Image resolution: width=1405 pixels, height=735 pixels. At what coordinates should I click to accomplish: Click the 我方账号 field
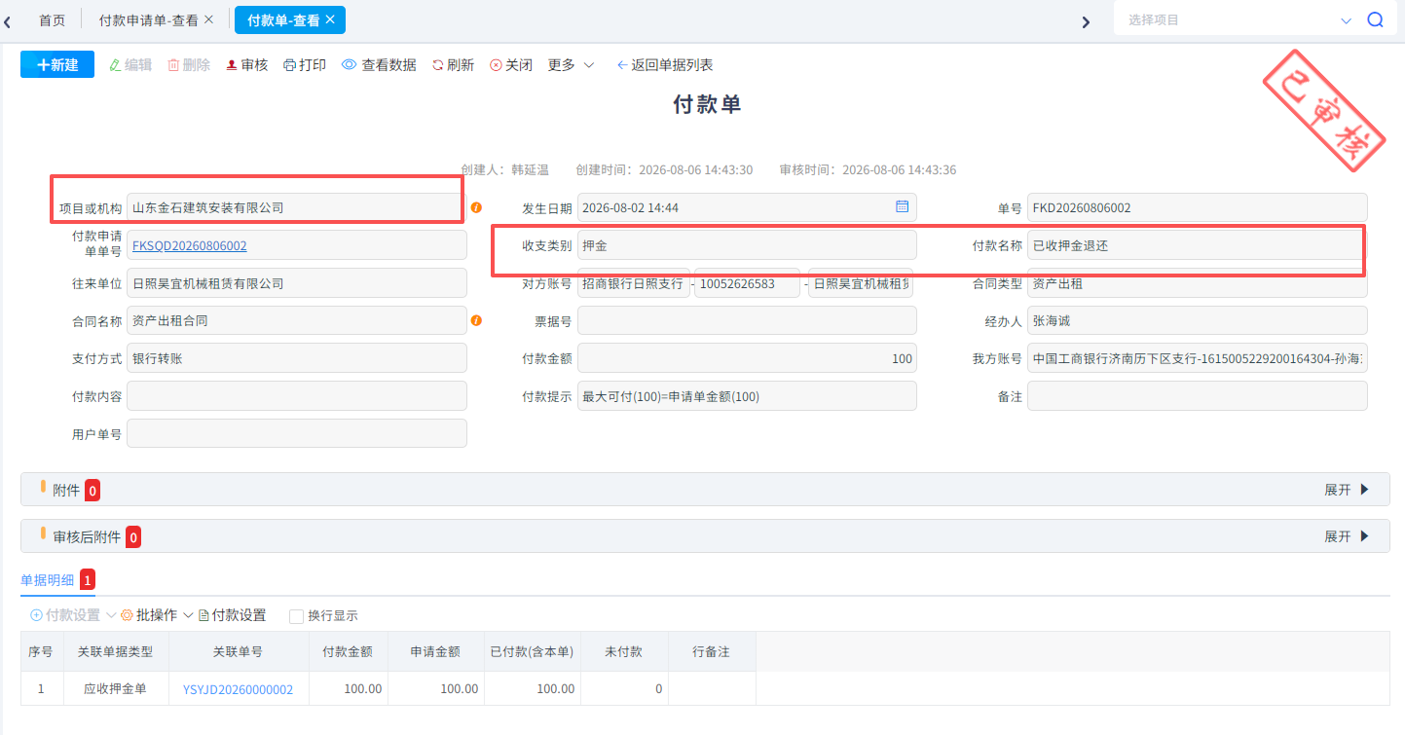[x=1198, y=358]
